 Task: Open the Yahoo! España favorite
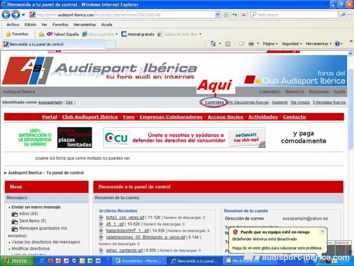[63, 34]
